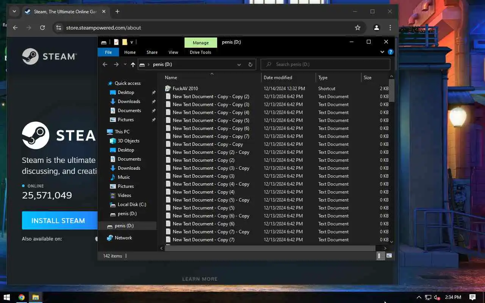Viewport: 485px width, 303px height.
Task: Click the Quick access star icon
Action: [110, 83]
